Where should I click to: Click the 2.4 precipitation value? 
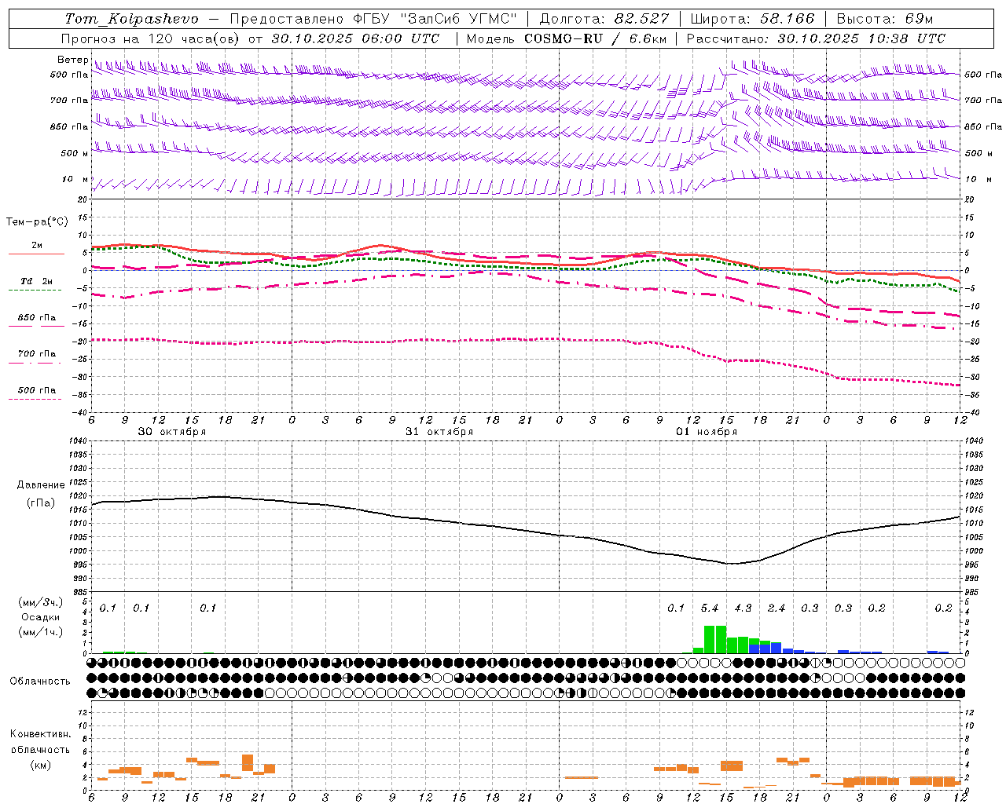pos(777,608)
